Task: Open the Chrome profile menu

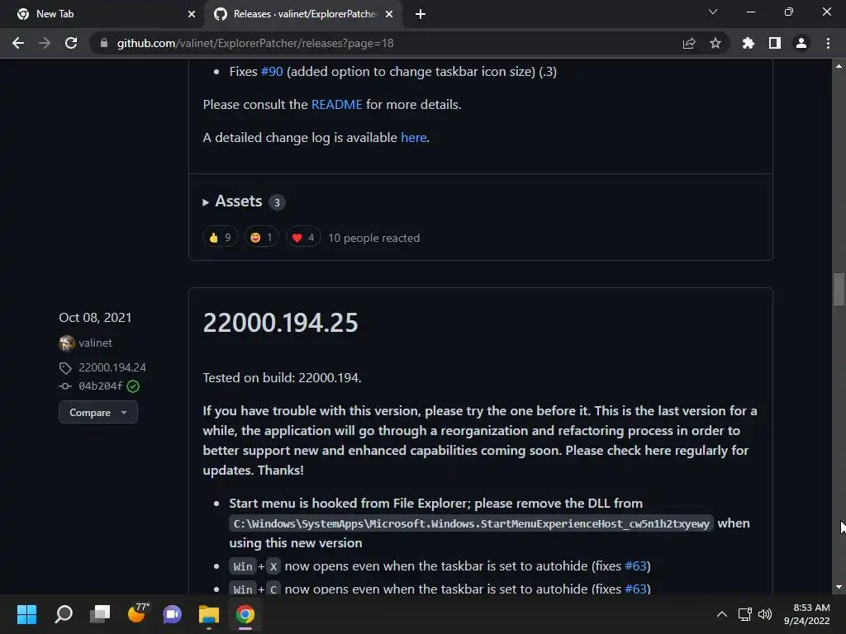Action: 801,43
